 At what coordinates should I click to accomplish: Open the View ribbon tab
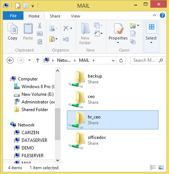tap(75, 16)
